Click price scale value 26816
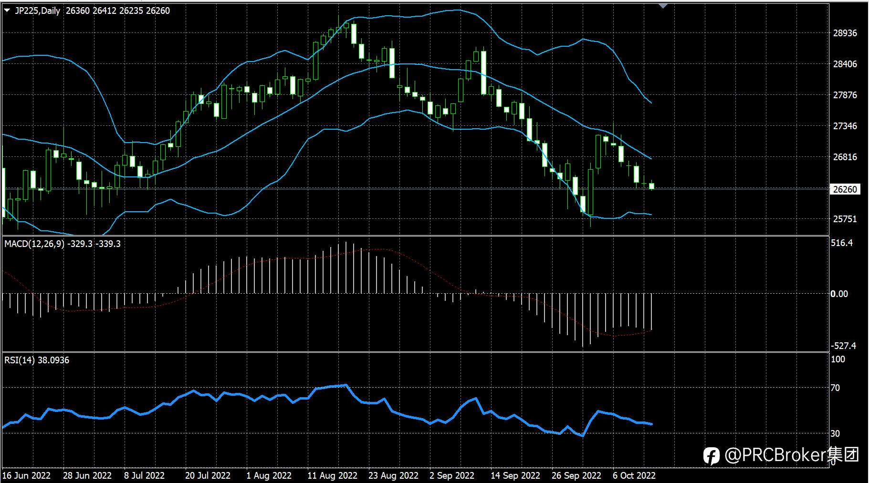The height and width of the screenshot is (483, 869). (x=845, y=157)
